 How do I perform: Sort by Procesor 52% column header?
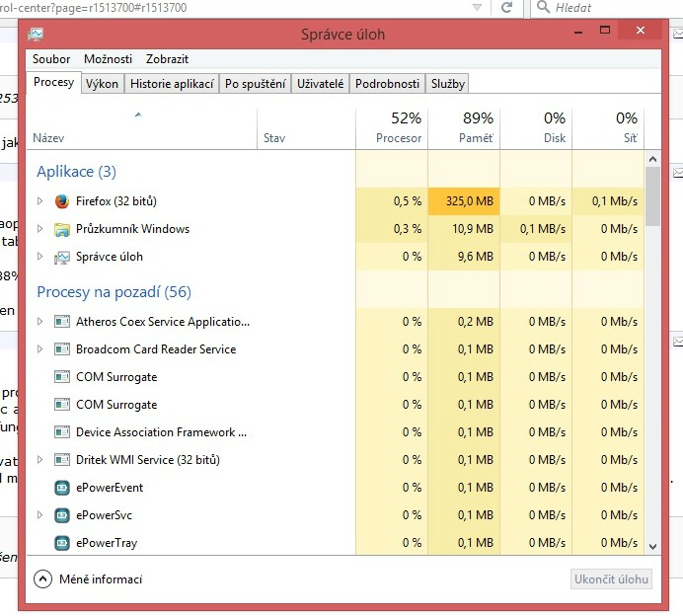pos(392,129)
